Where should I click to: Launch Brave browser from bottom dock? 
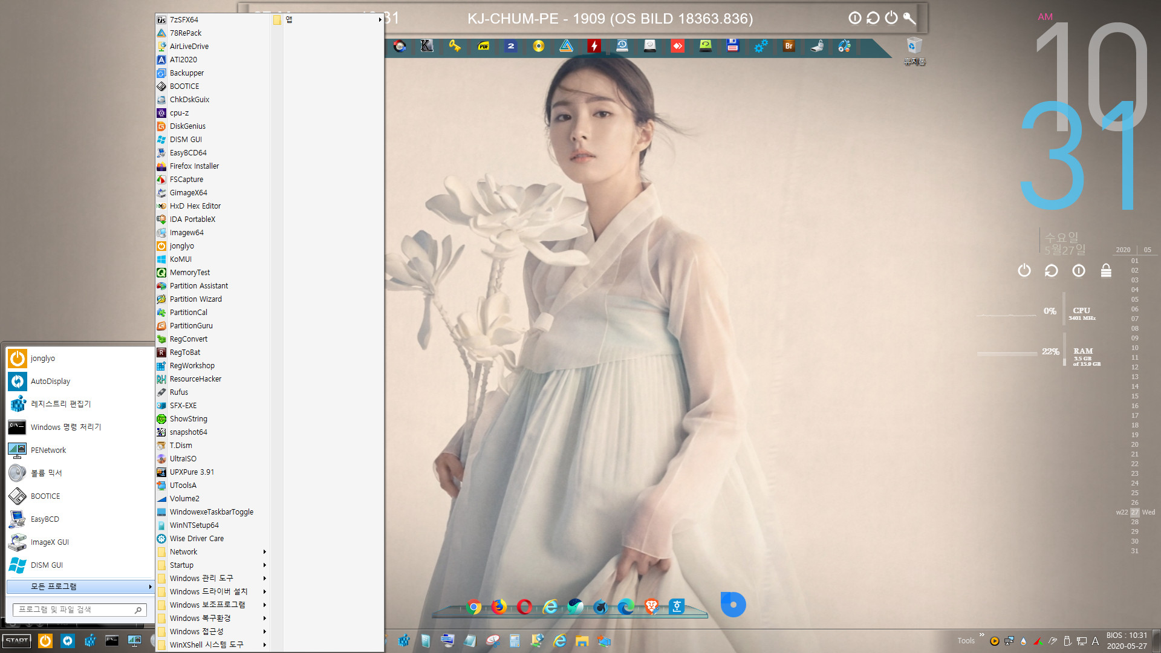click(651, 606)
